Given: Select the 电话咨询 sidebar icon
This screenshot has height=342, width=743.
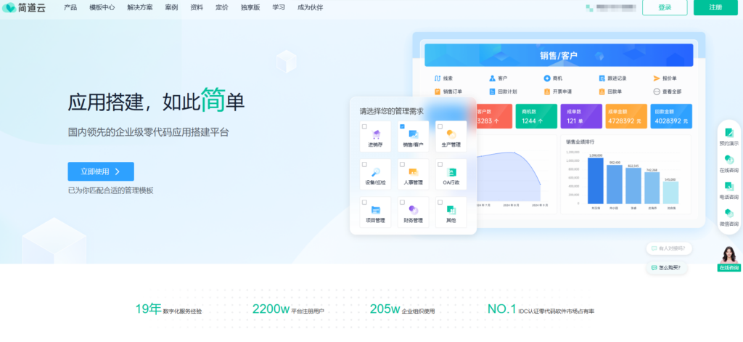Looking at the screenshot, I should pos(728,187).
